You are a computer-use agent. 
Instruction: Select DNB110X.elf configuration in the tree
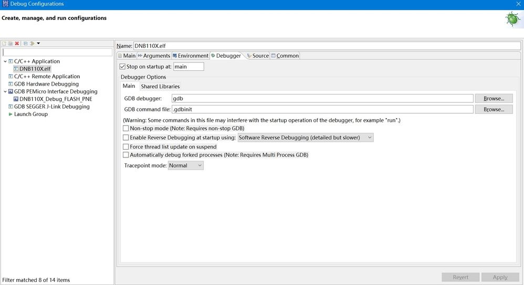tap(35, 69)
